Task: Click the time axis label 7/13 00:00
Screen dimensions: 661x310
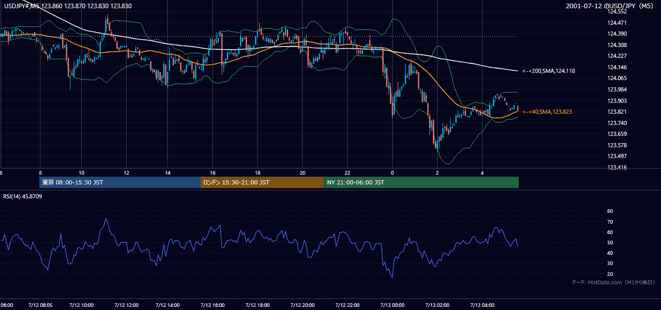Action: point(392,305)
